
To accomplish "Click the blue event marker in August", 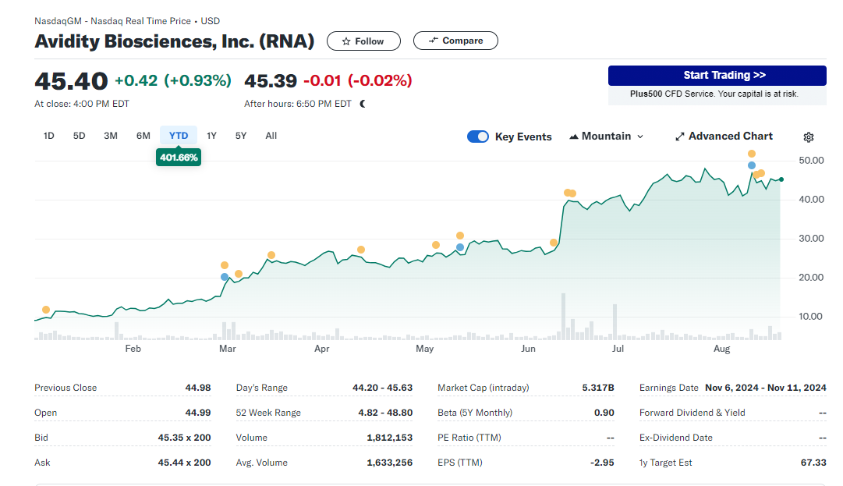I will click(x=752, y=165).
